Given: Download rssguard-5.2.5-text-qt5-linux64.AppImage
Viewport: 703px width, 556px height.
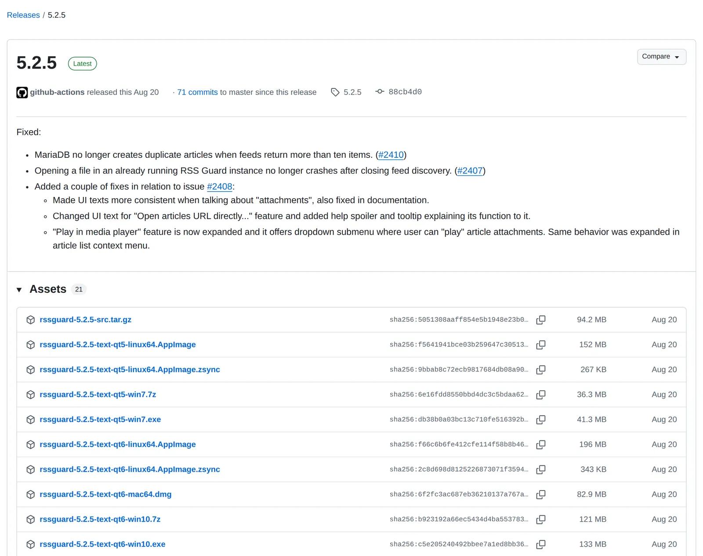Looking at the screenshot, I should tap(118, 345).
